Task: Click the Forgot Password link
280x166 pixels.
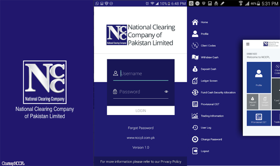Action: (141, 128)
